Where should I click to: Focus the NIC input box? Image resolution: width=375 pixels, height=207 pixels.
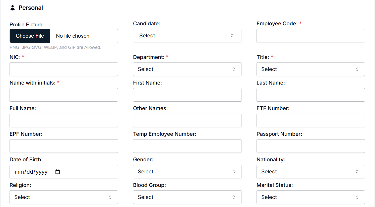pyautogui.click(x=64, y=69)
